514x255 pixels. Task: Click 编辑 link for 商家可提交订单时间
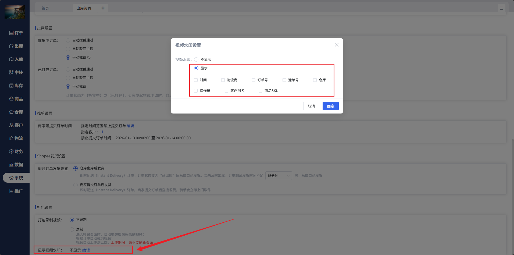[x=130, y=126]
